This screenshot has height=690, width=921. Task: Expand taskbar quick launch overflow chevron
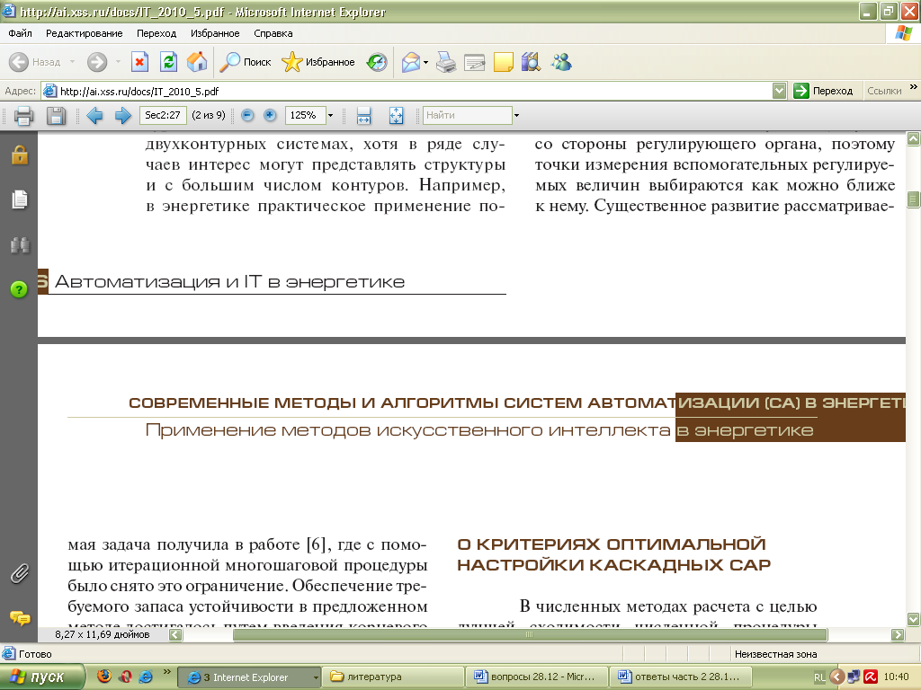(x=166, y=672)
